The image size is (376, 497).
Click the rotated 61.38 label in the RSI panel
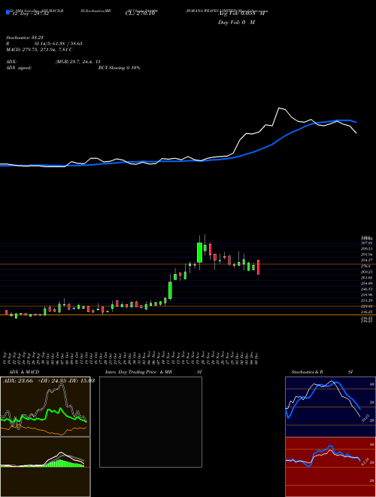tap(365, 461)
